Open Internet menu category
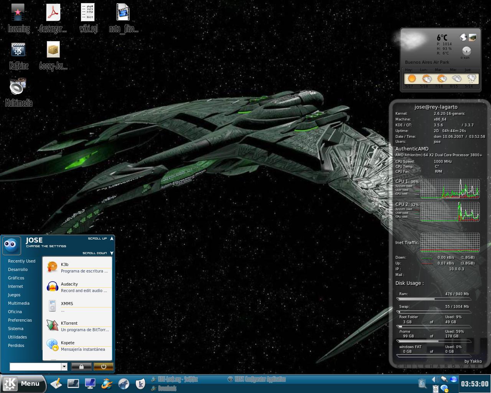The height and width of the screenshot is (393, 491). click(x=15, y=286)
